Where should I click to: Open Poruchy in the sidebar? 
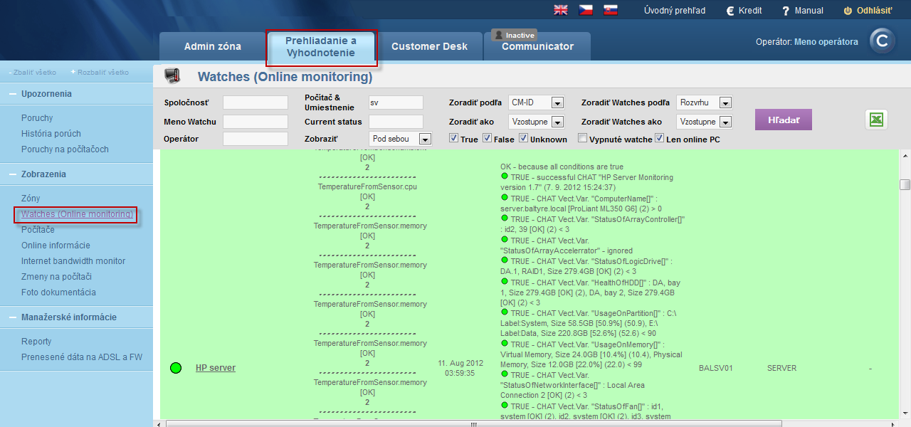37,118
